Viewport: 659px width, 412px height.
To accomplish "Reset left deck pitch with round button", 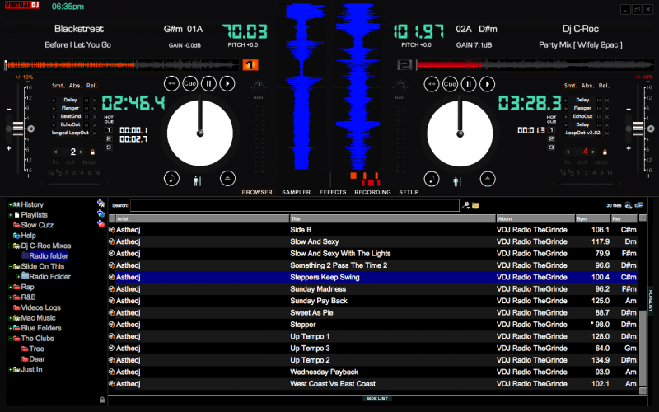I will point(30,129).
